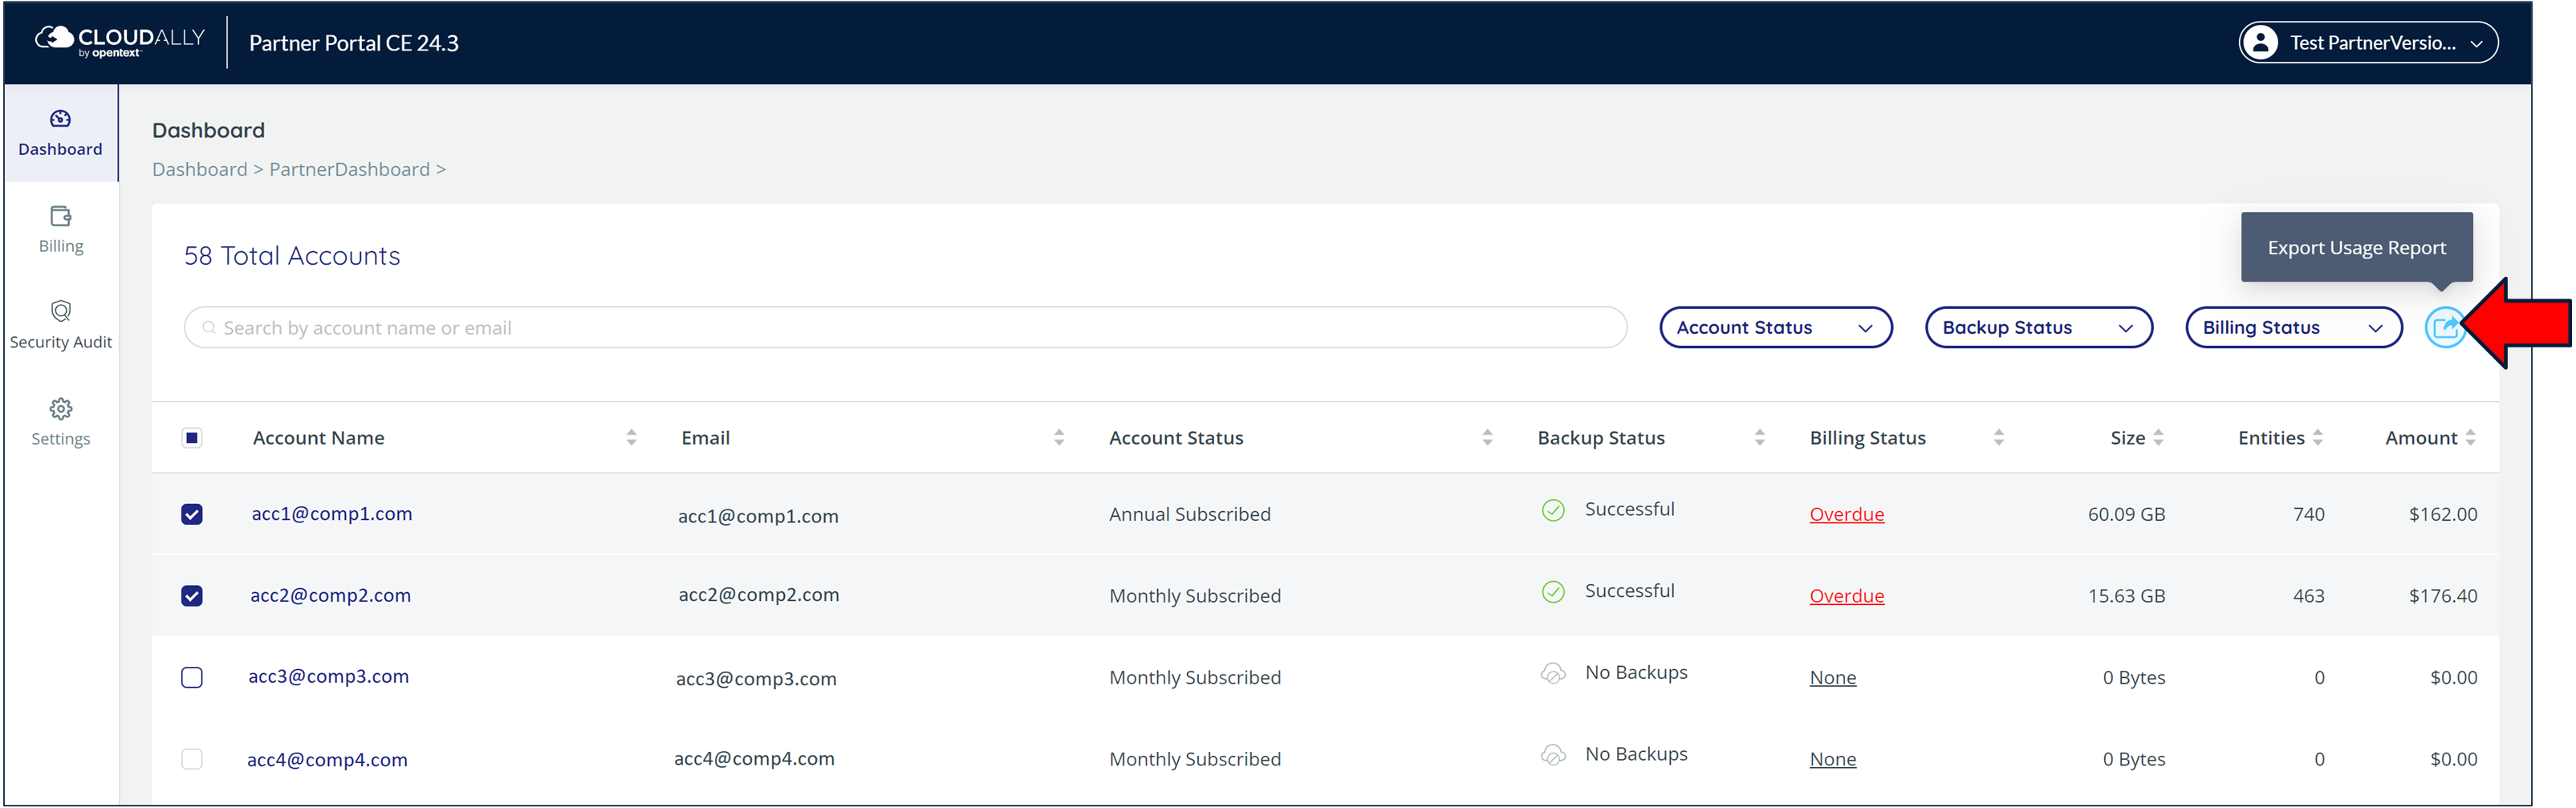Screen dimensions: 2576x808
Task: Select the "463" entities cell
Action: (x=2308, y=596)
